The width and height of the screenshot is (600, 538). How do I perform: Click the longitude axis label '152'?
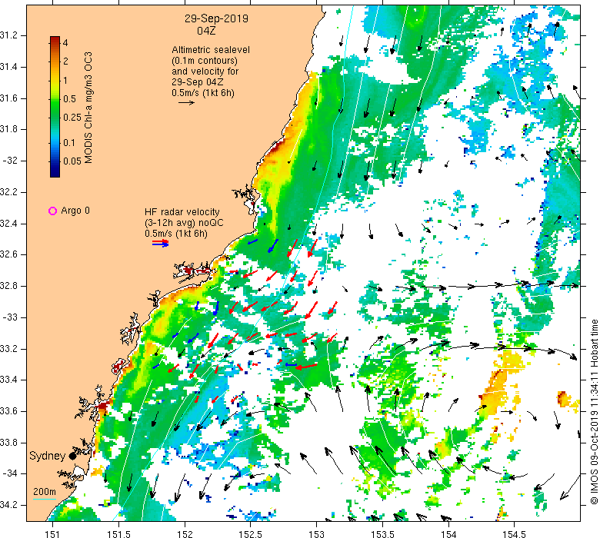pos(185,534)
